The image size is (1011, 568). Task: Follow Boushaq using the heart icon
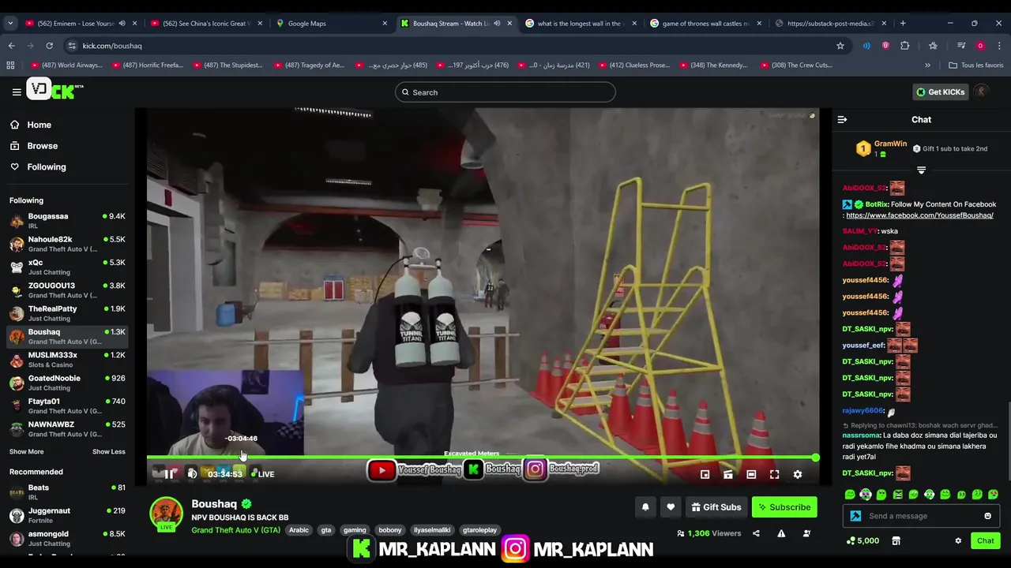[x=671, y=507]
